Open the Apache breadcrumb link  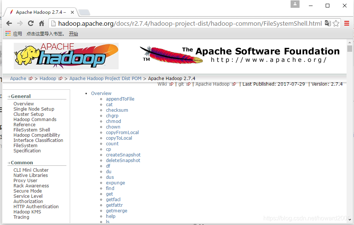tap(18, 79)
